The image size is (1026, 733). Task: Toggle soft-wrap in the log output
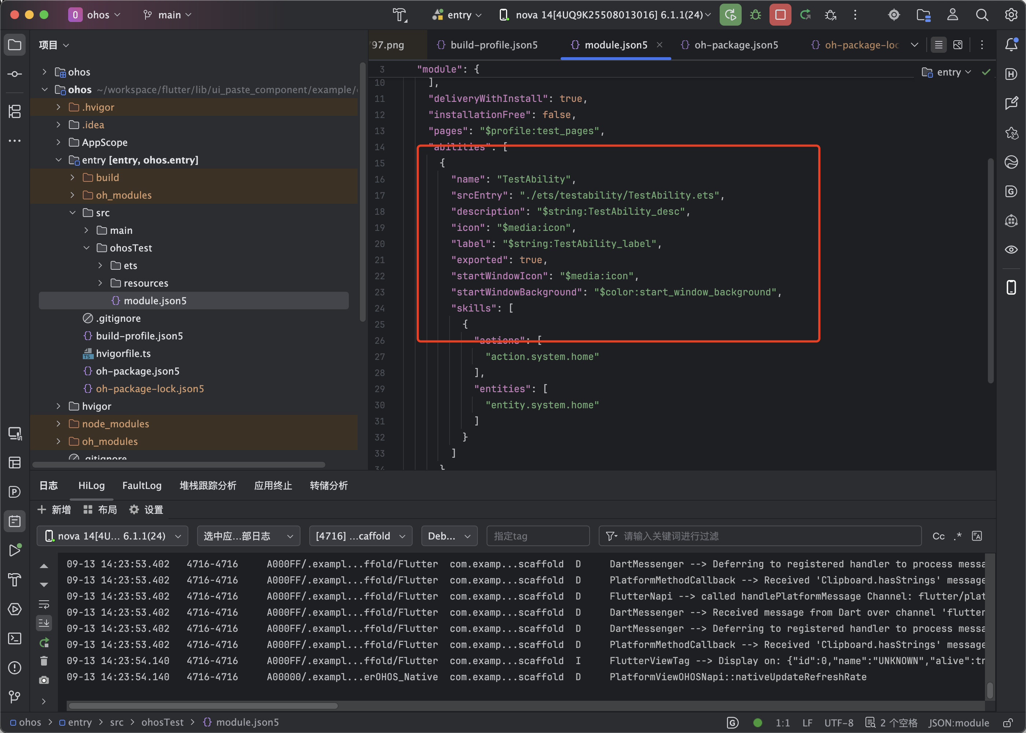tap(44, 604)
